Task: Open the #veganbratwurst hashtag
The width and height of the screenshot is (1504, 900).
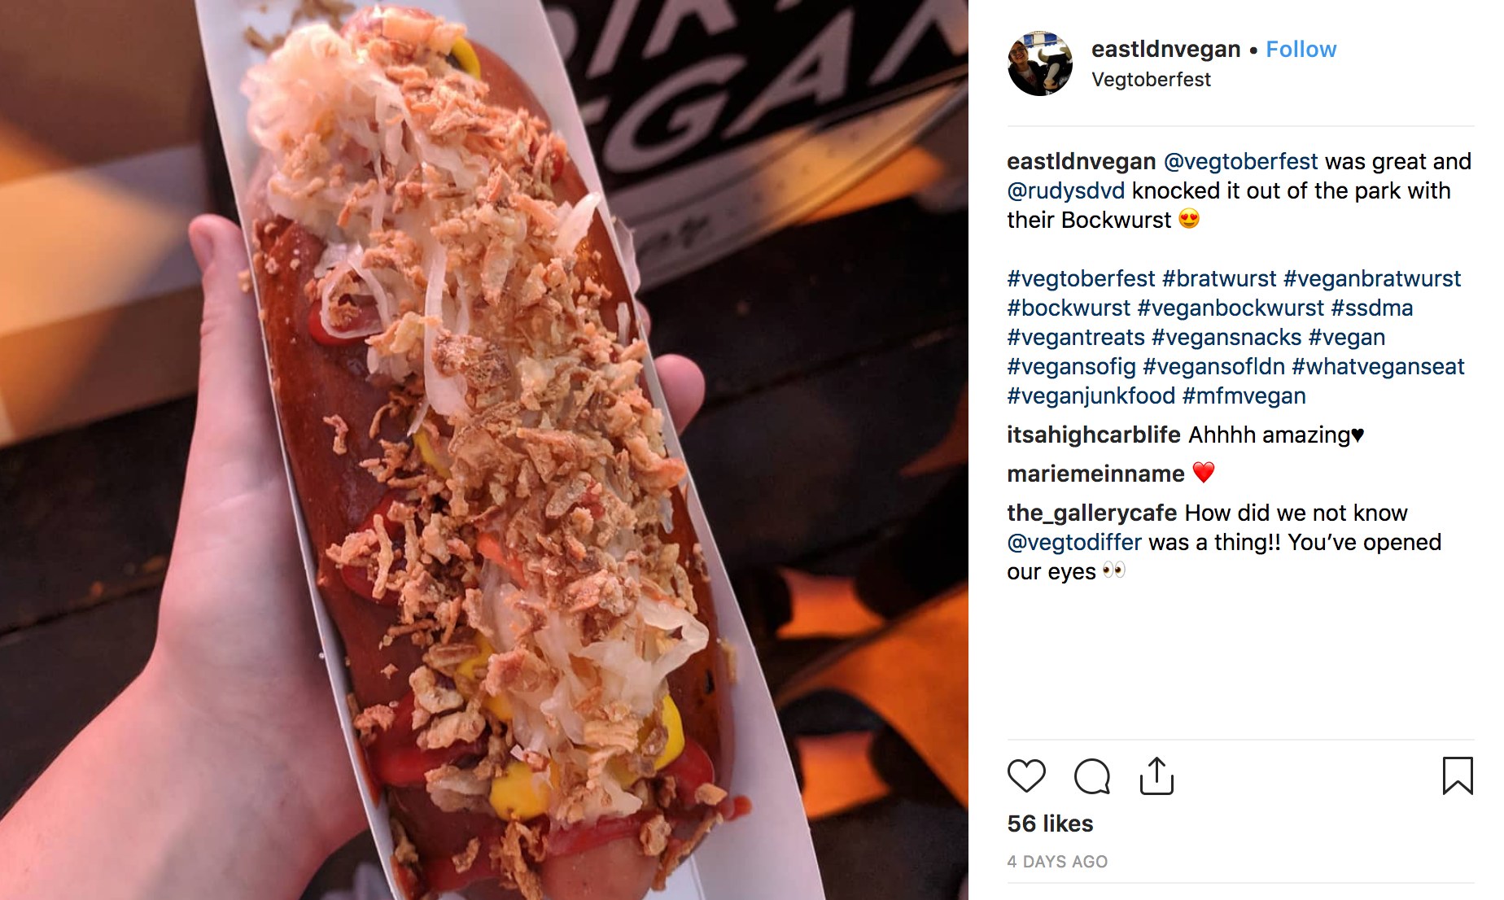Action: pyautogui.click(x=1372, y=278)
